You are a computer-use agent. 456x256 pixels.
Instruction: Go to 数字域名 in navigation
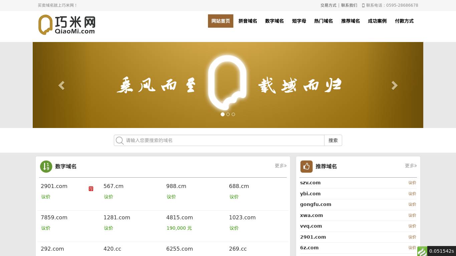point(274,21)
